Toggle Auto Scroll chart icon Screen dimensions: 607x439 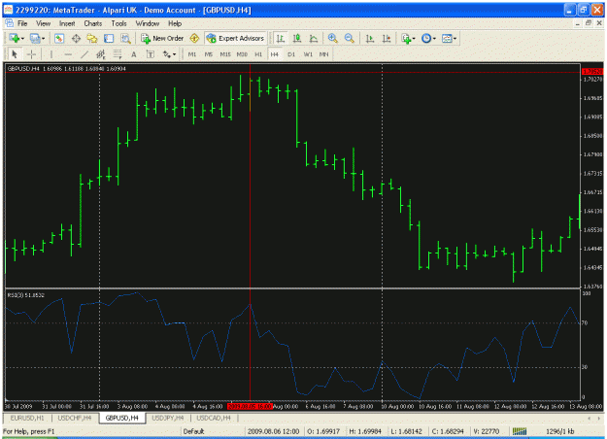tap(370, 38)
